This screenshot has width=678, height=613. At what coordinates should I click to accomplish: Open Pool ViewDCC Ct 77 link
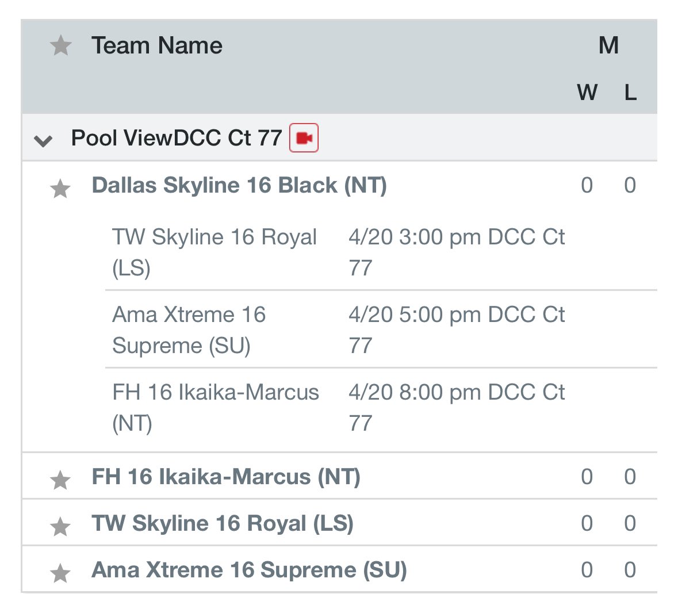click(x=177, y=138)
